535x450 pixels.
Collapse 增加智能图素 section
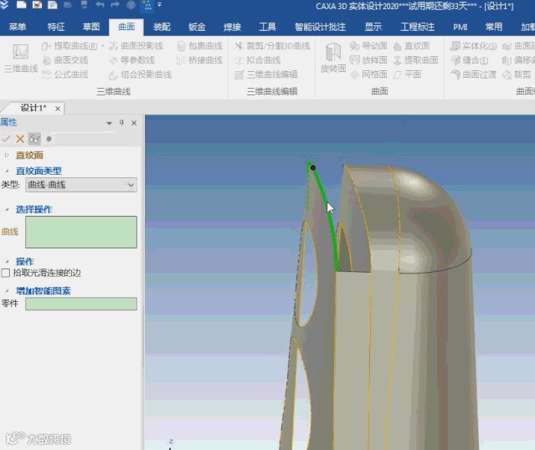(7, 291)
